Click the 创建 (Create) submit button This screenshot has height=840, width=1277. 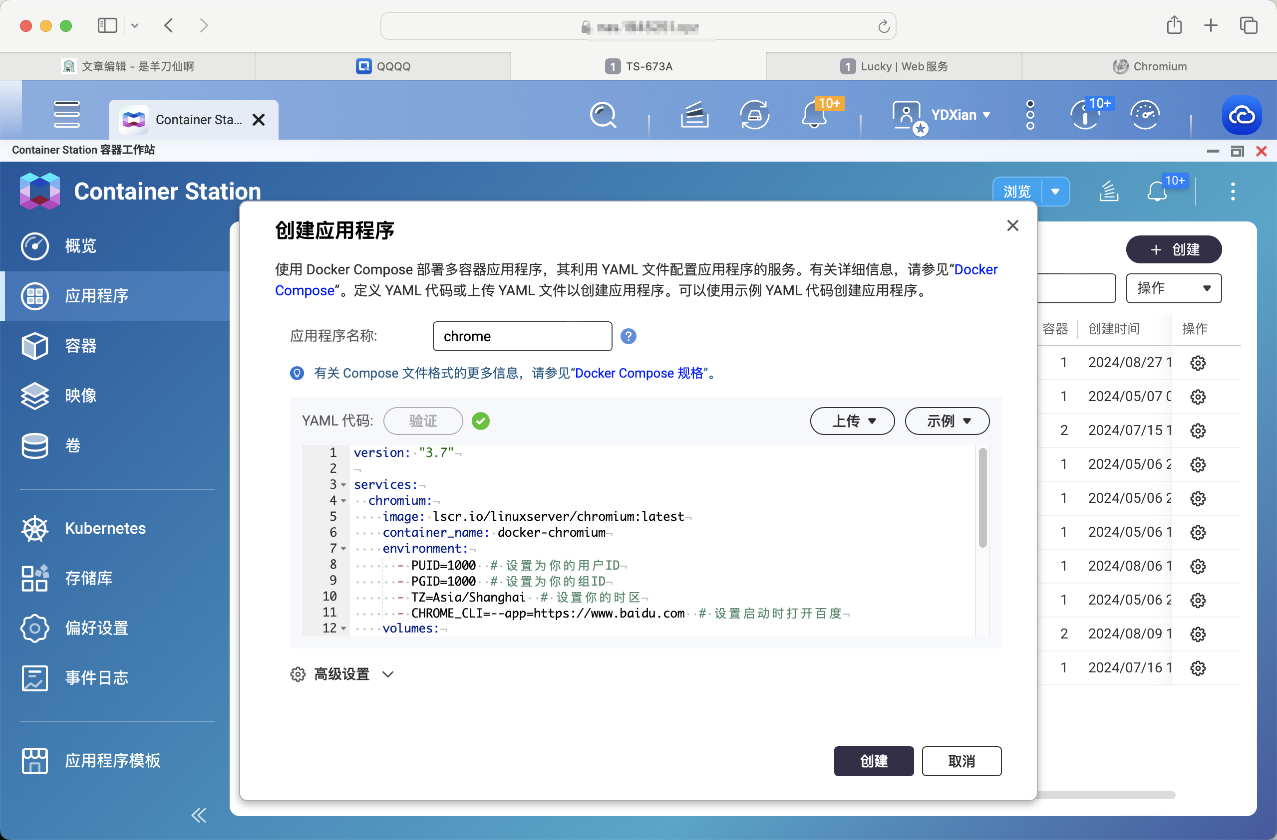point(873,761)
